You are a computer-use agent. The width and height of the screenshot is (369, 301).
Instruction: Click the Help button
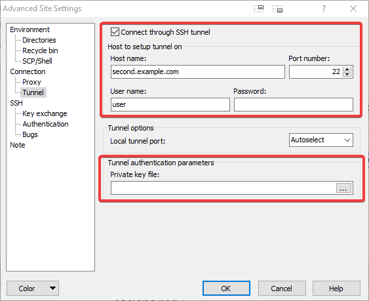[336, 289]
